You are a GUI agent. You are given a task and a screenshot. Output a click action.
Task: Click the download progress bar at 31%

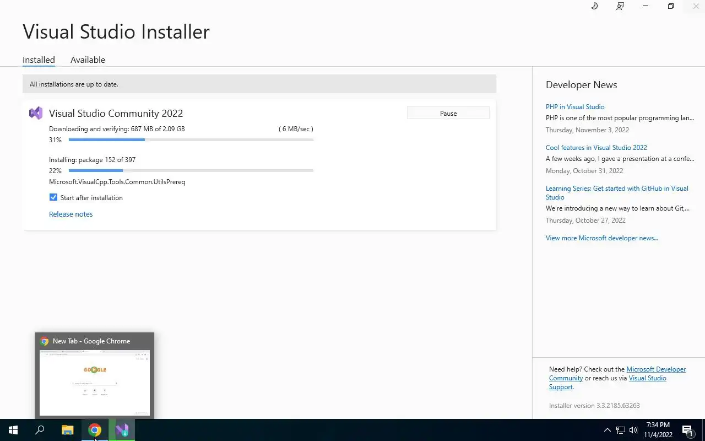[x=191, y=140]
